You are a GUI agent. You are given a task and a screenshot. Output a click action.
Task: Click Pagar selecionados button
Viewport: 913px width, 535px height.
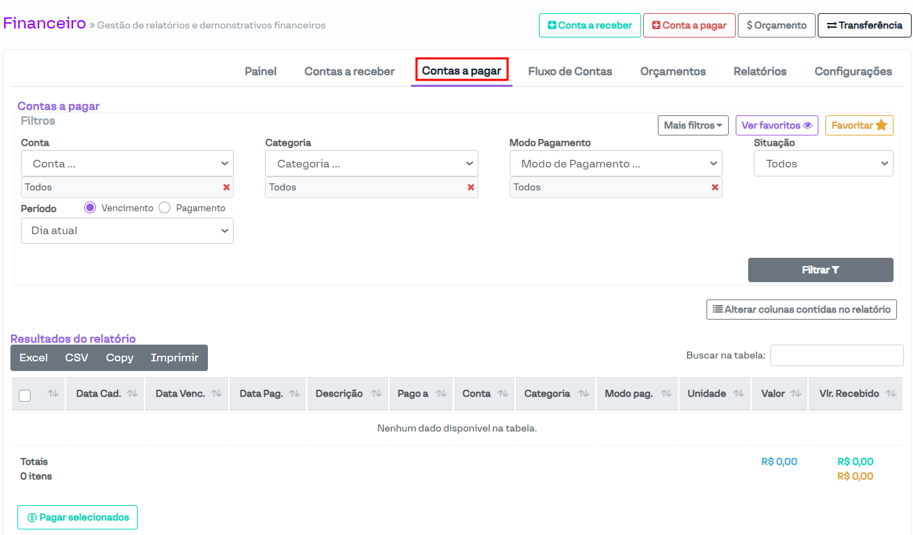77,518
